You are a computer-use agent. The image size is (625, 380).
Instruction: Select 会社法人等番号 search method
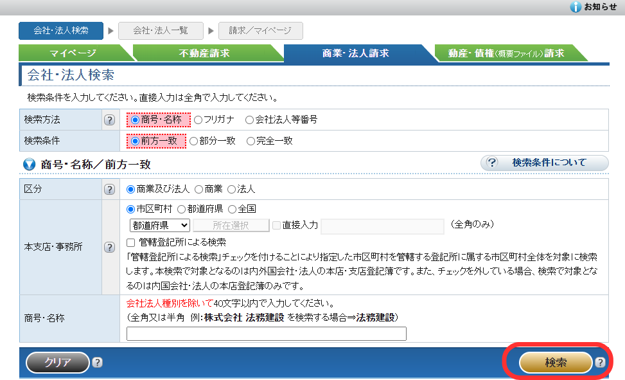pos(250,120)
